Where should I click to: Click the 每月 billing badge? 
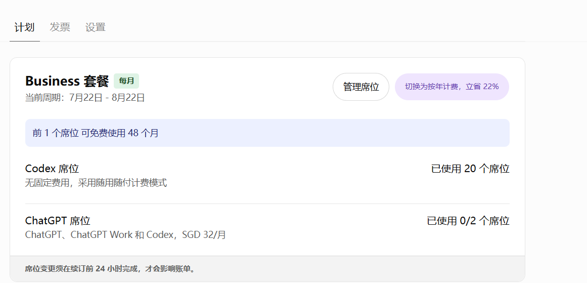[x=126, y=81]
